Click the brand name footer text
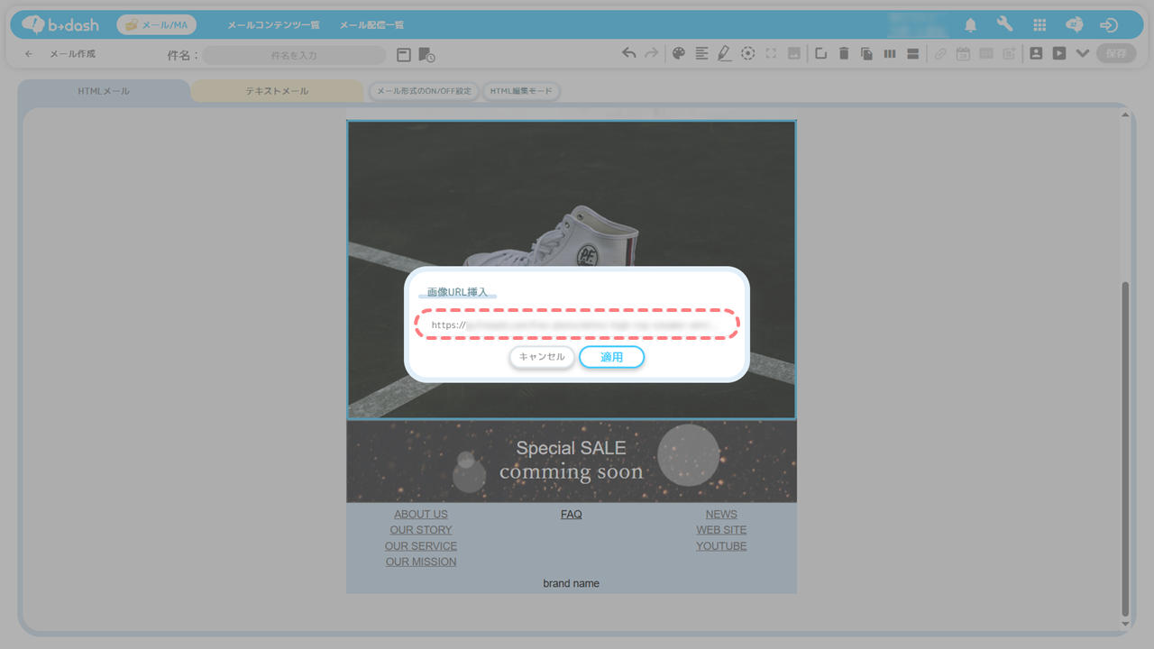This screenshot has height=649, width=1154. (x=572, y=584)
